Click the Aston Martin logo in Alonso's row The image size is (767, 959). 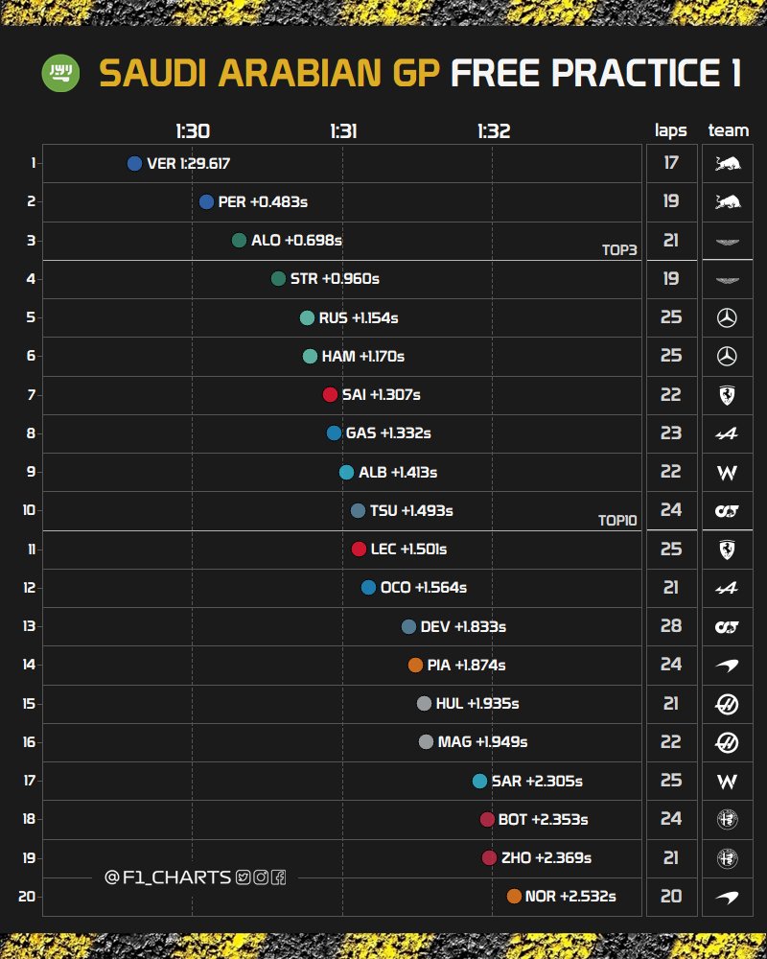click(x=728, y=241)
